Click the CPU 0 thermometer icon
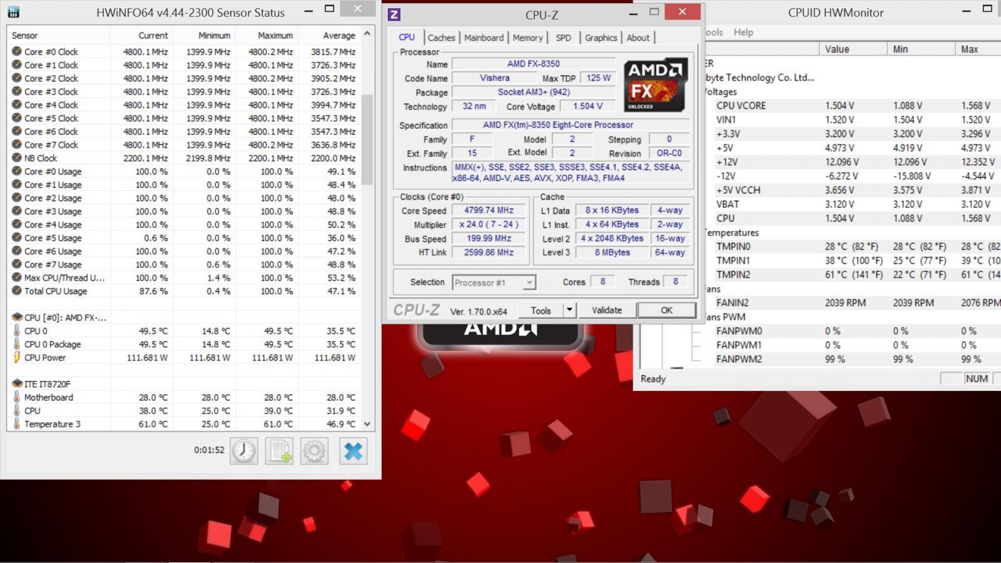The width and height of the screenshot is (1001, 563). pos(17,330)
